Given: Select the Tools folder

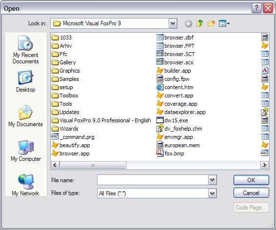Looking at the screenshot, I should 61,104.
